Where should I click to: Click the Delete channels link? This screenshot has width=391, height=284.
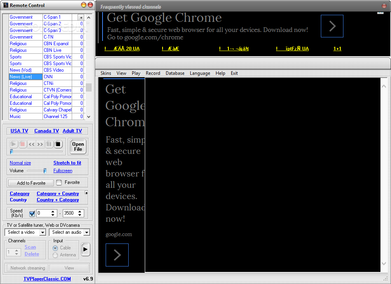(32, 254)
